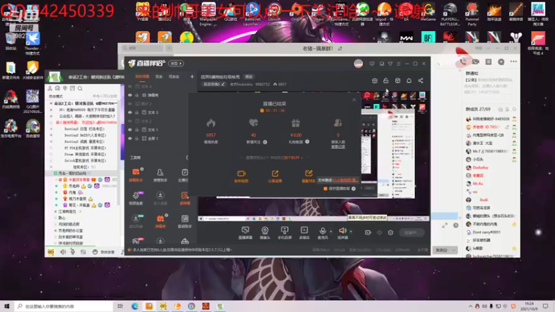Viewport: 555px width, 312px height.
Task: Click the search magnifier in the YY window toolbar
Action: (80, 88)
